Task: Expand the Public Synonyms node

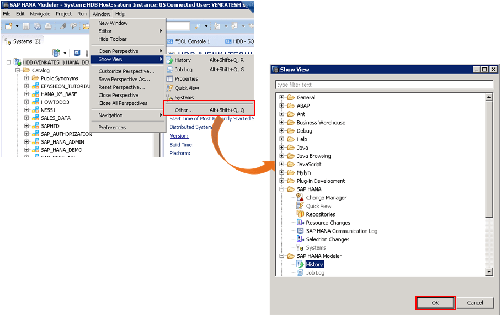Action: coord(27,78)
